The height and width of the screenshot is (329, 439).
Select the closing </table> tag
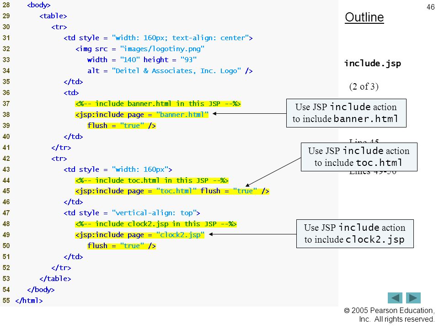coord(55,279)
